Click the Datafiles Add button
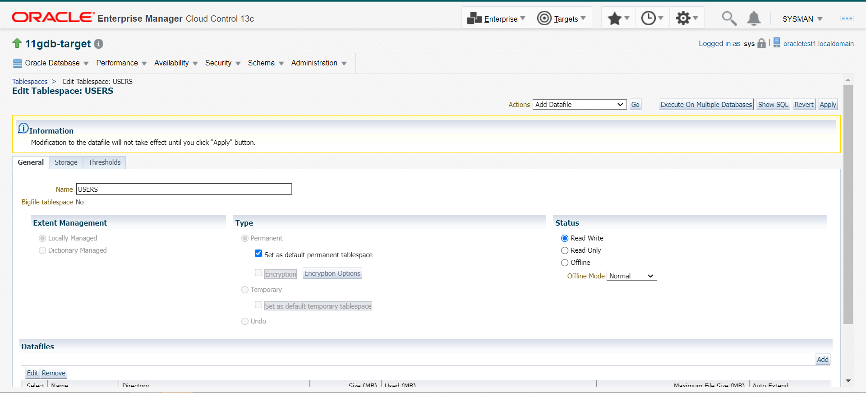This screenshot has width=866, height=393. (x=823, y=360)
